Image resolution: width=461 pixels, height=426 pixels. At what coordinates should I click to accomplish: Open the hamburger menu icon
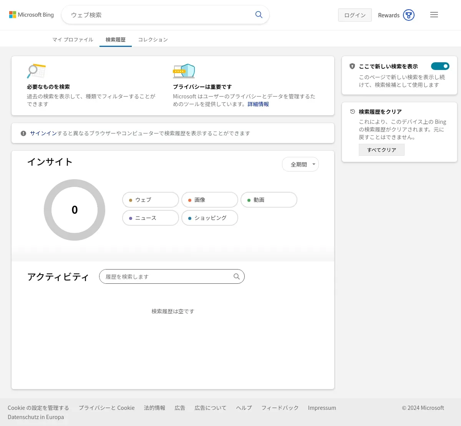coord(434,15)
